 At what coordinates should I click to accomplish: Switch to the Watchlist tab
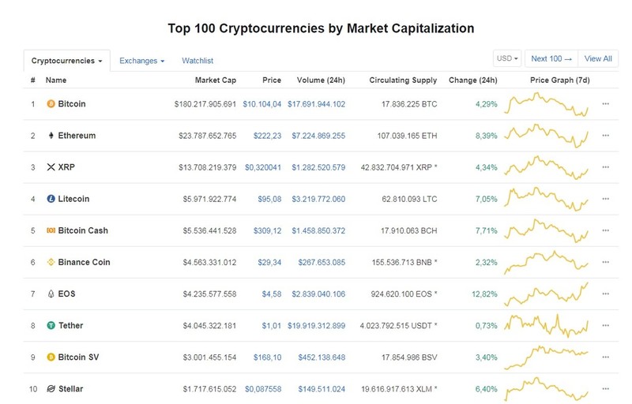coord(197,61)
